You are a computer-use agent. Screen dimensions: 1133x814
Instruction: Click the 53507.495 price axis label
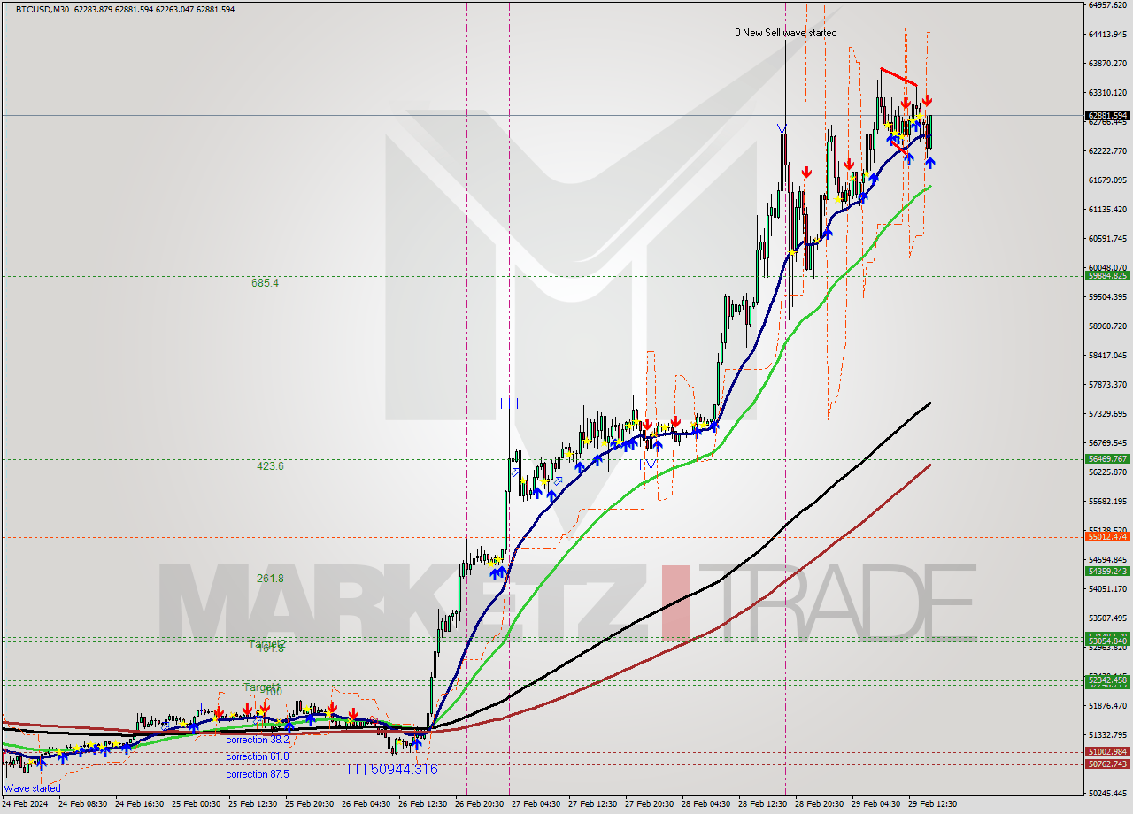tap(1107, 618)
